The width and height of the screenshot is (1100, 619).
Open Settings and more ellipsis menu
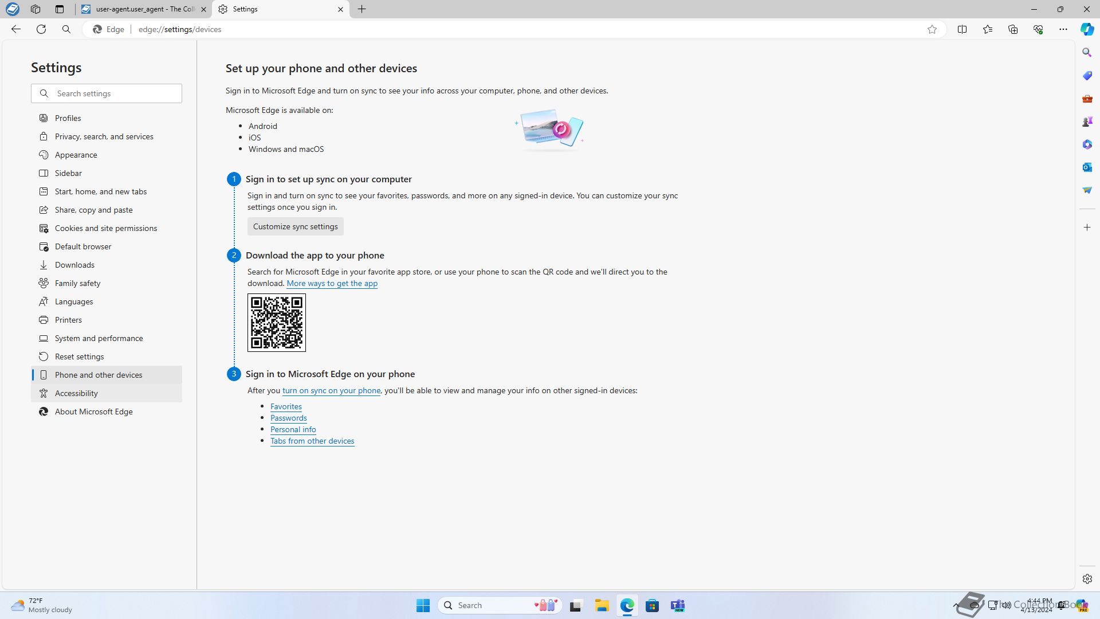1063,29
